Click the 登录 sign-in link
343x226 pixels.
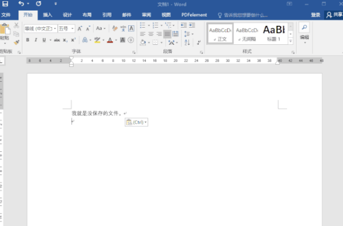click(x=315, y=15)
